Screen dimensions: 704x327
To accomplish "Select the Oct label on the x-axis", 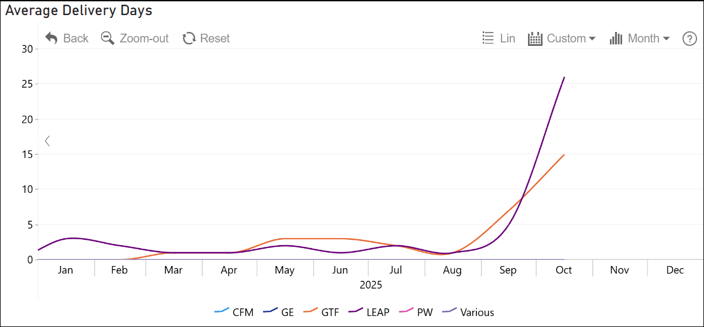I will click(563, 270).
